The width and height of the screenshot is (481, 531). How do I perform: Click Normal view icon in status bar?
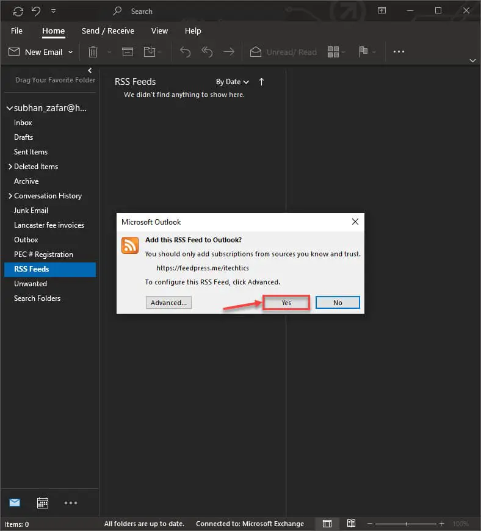click(x=327, y=524)
